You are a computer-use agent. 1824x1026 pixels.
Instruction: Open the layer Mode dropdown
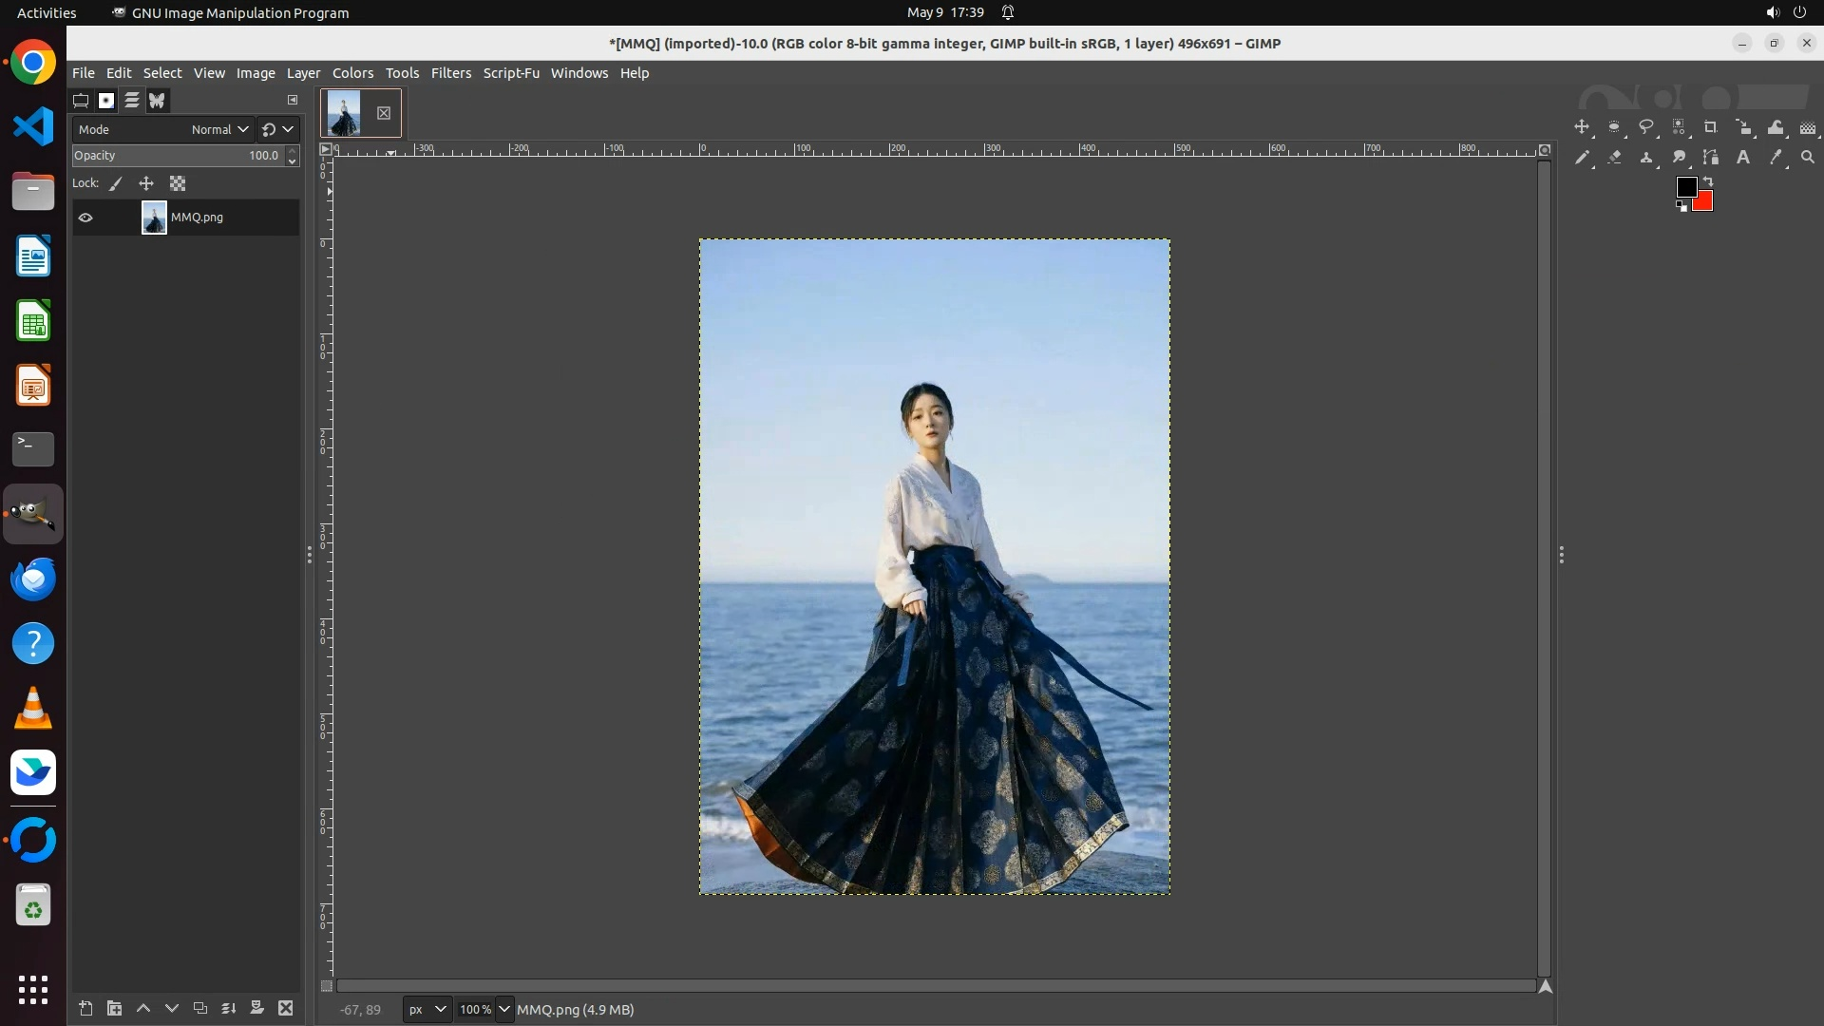(219, 129)
